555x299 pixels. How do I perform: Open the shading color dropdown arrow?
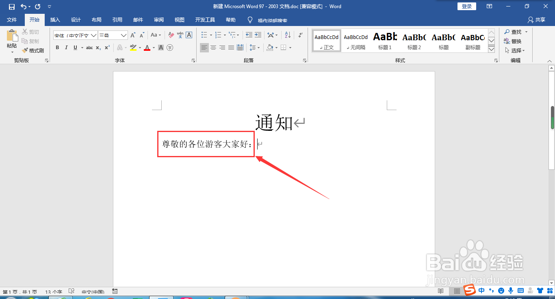click(277, 47)
